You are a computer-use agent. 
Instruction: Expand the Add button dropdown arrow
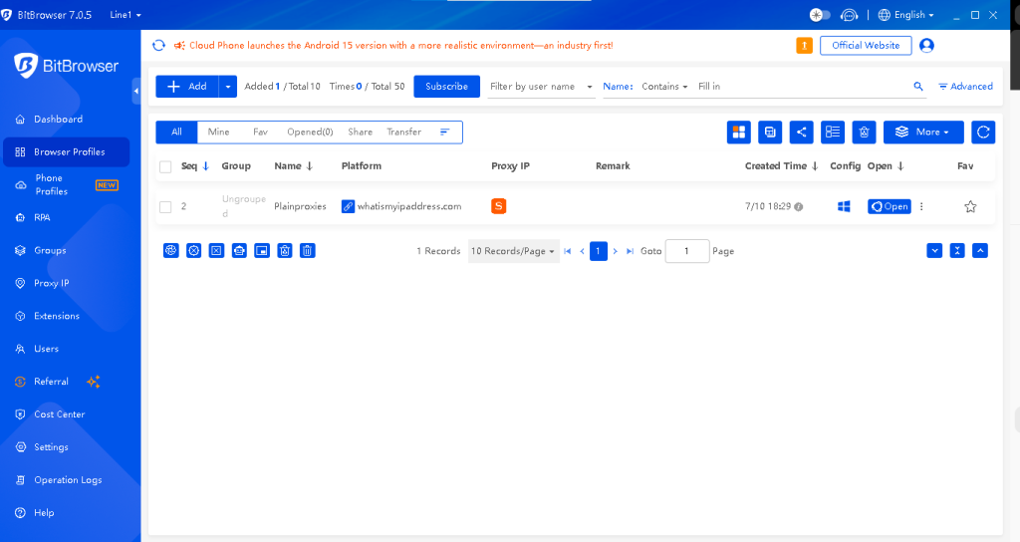(228, 87)
